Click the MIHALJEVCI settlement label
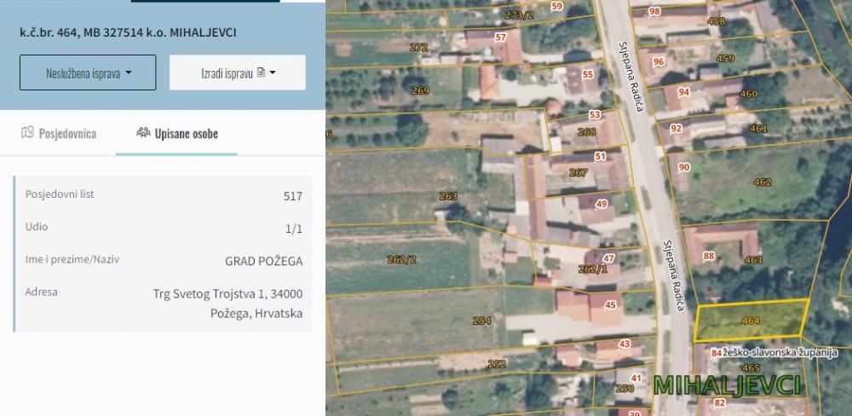Image resolution: width=852 pixels, height=416 pixels. (x=727, y=384)
